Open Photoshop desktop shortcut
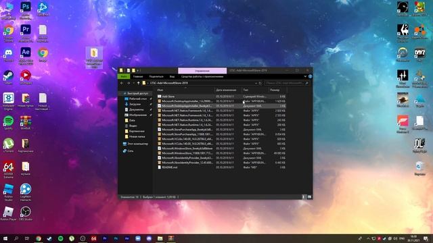Viewport: 433px width, 243px height. (26, 11)
